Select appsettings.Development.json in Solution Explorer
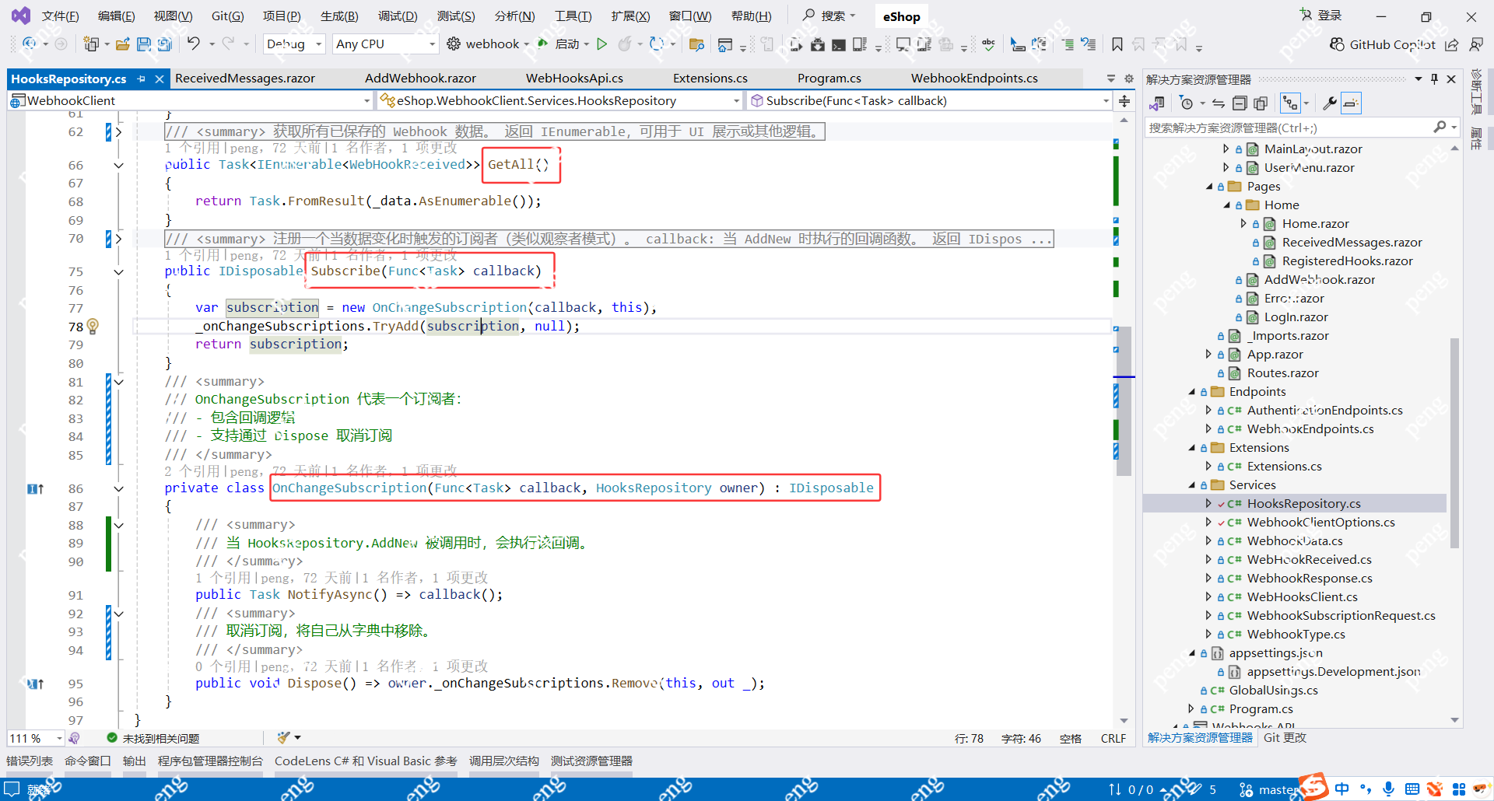 tap(1334, 672)
